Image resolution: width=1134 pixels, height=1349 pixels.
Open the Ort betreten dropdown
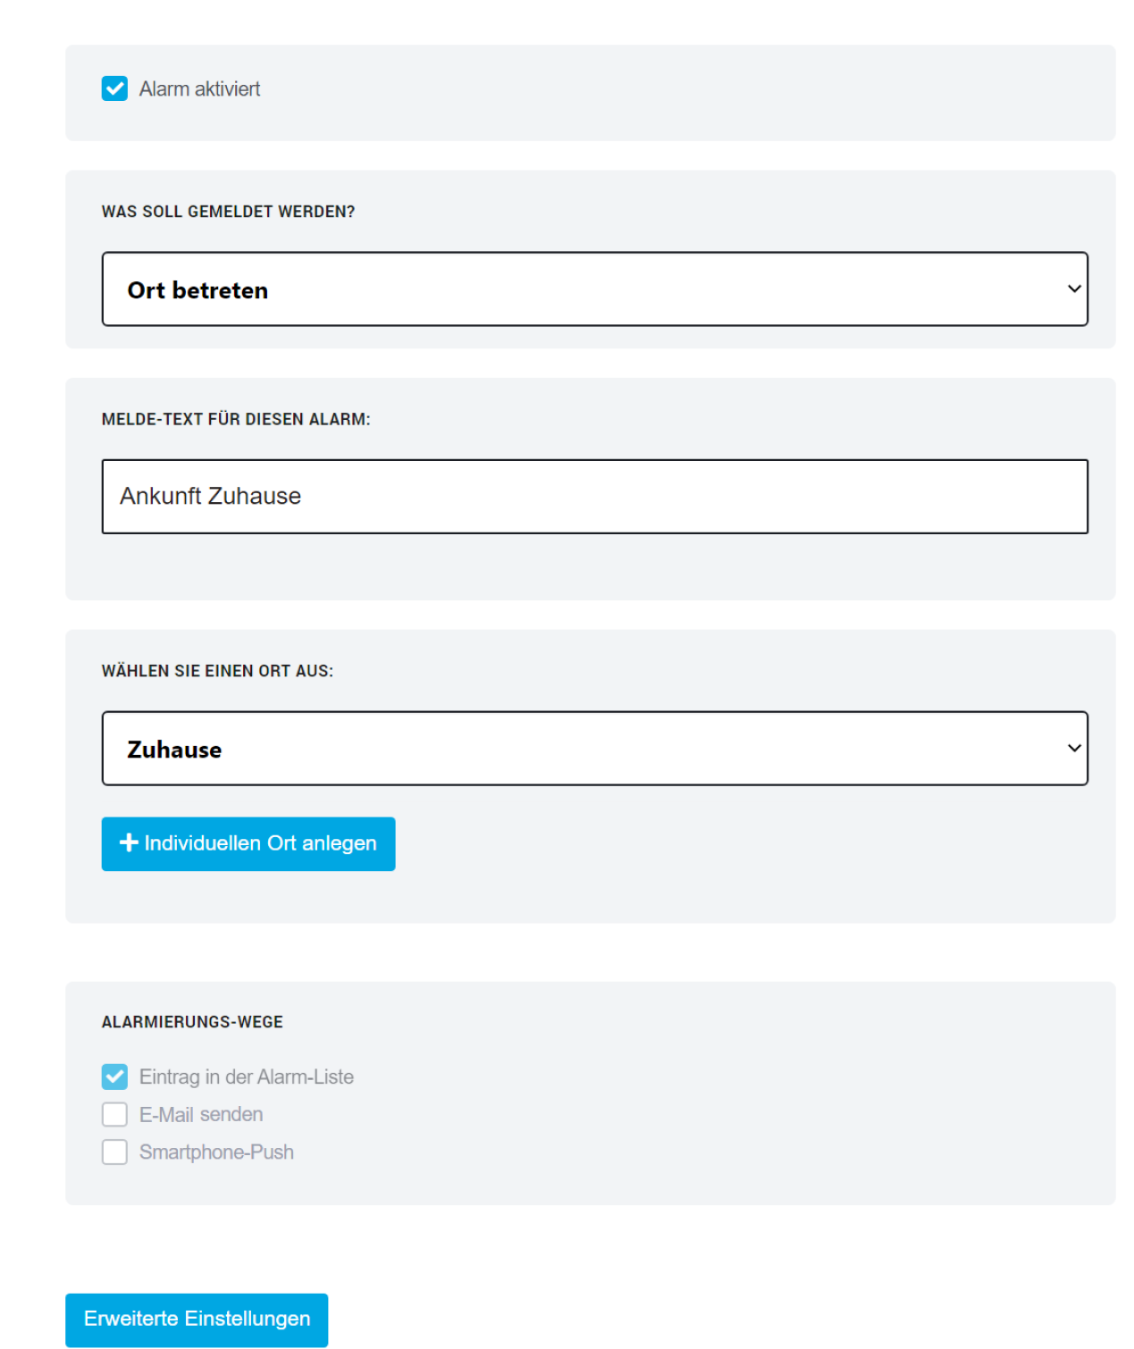coord(594,289)
